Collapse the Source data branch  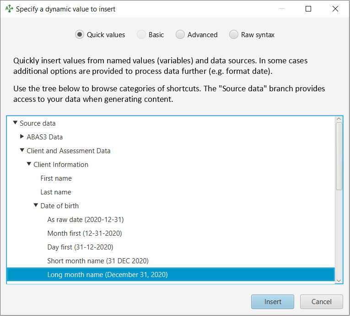pos(15,123)
